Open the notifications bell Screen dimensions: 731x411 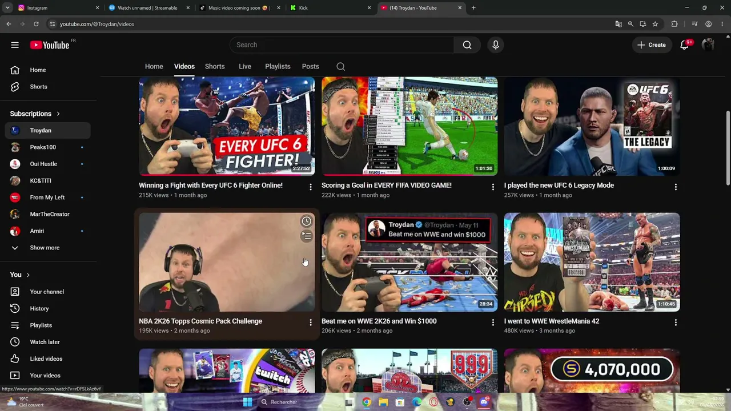tap(684, 45)
